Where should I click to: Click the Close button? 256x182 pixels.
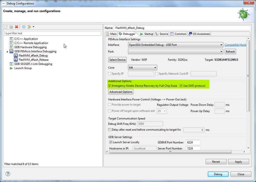(241, 174)
